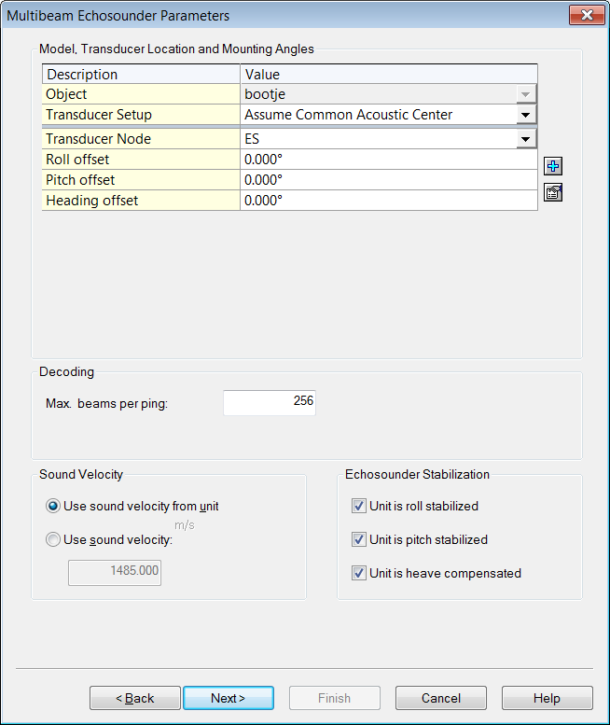Open the Object dropdown showing bootje

[526, 94]
